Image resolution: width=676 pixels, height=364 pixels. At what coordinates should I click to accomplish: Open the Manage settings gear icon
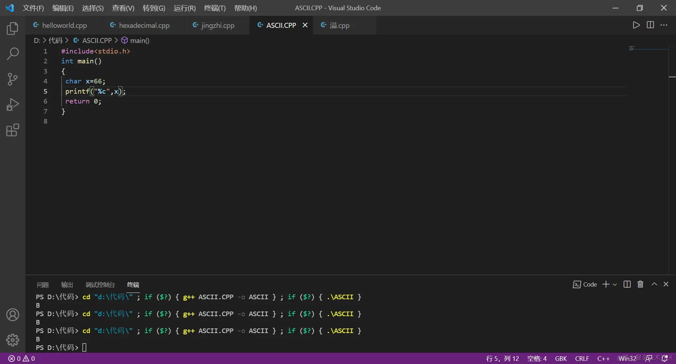(x=13, y=340)
